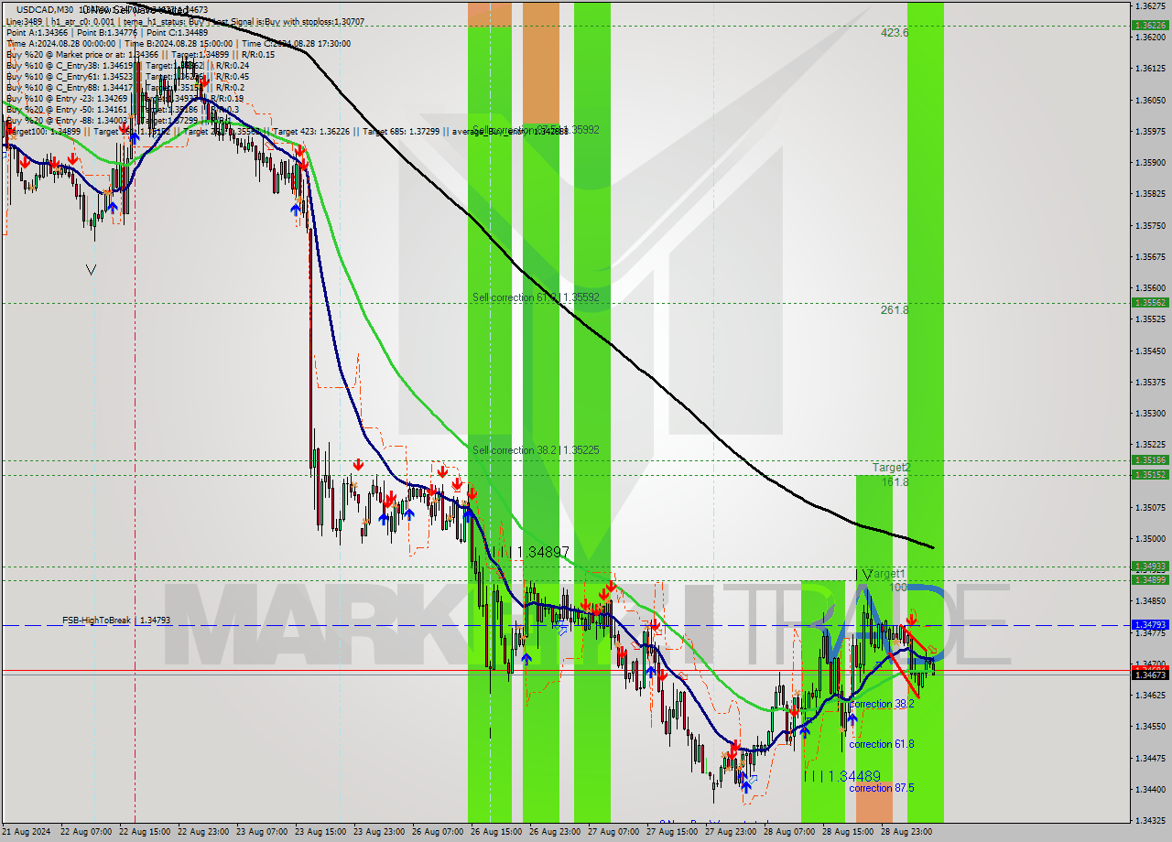Image resolution: width=1172 pixels, height=842 pixels.
Task: Click the 423.6 Fibonacci level label
Action: (895, 33)
